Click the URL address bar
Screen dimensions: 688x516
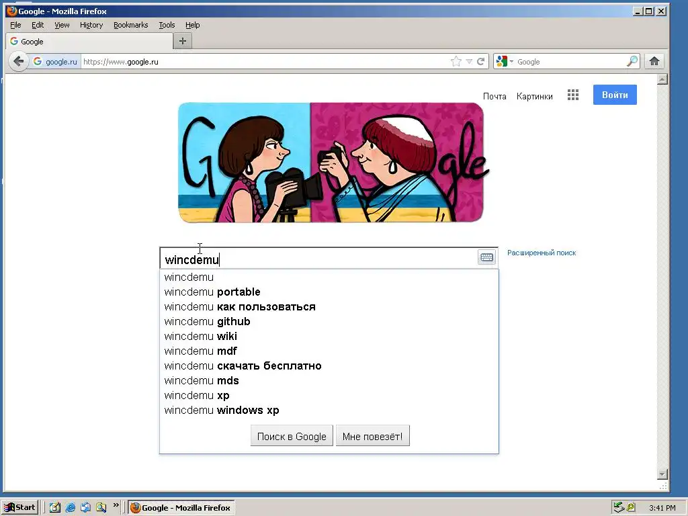[x=265, y=61]
